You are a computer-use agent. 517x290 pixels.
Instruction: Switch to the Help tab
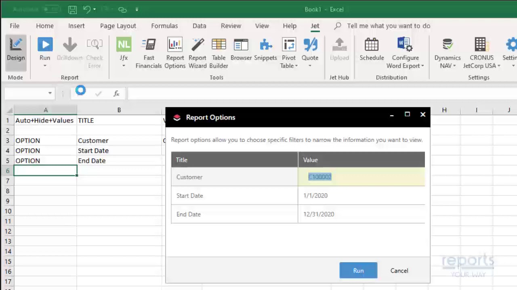(290, 26)
